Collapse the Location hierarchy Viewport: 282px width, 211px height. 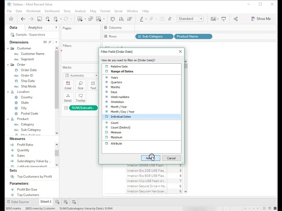(x=8, y=92)
